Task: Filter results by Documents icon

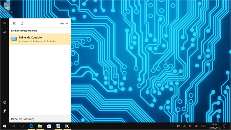Action: click(22, 23)
